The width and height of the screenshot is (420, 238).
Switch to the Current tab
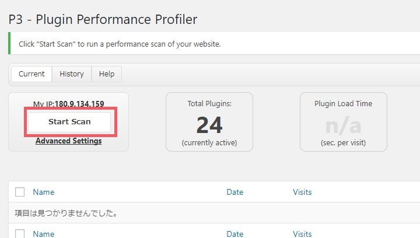click(32, 74)
